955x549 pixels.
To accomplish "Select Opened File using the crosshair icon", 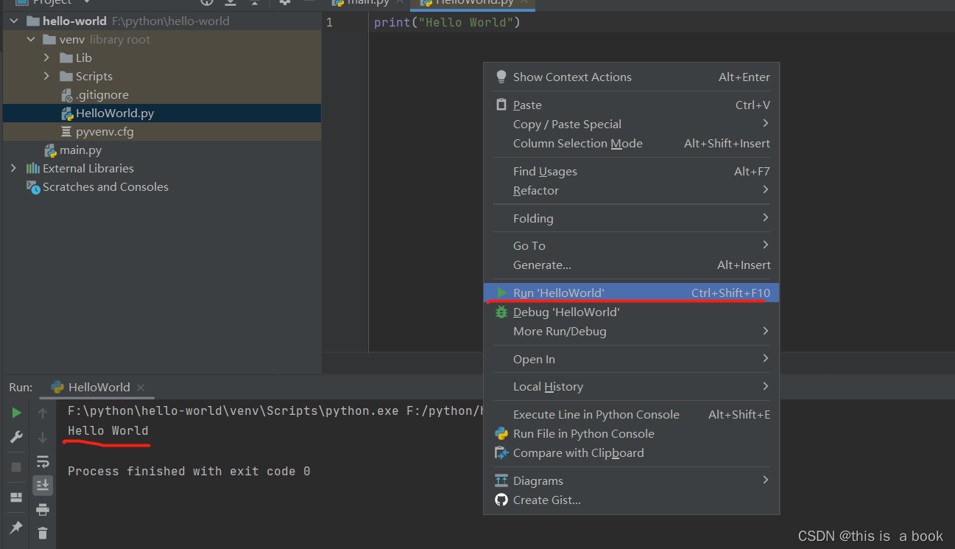I will 207,4.
